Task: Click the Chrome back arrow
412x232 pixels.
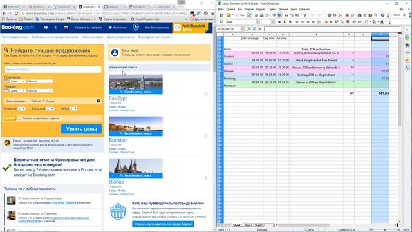Action: (4, 13)
